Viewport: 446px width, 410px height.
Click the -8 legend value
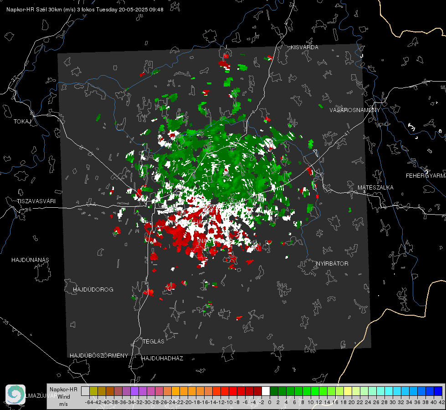point(237,402)
